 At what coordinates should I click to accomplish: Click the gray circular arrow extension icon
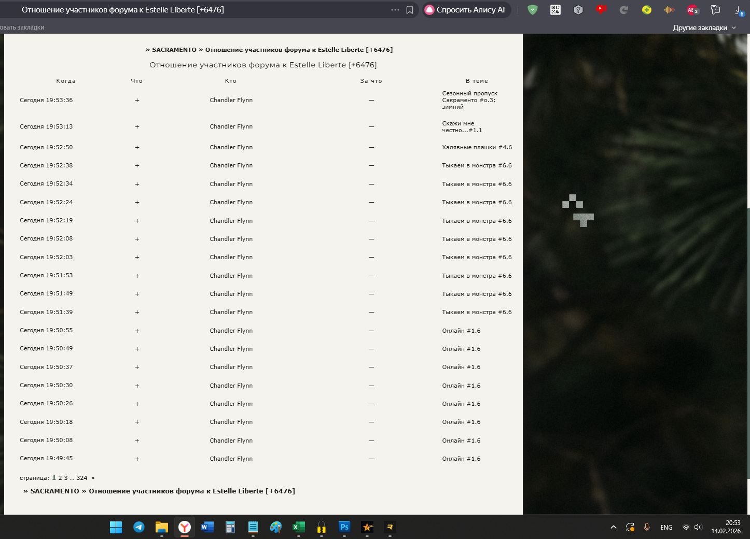[624, 10]
